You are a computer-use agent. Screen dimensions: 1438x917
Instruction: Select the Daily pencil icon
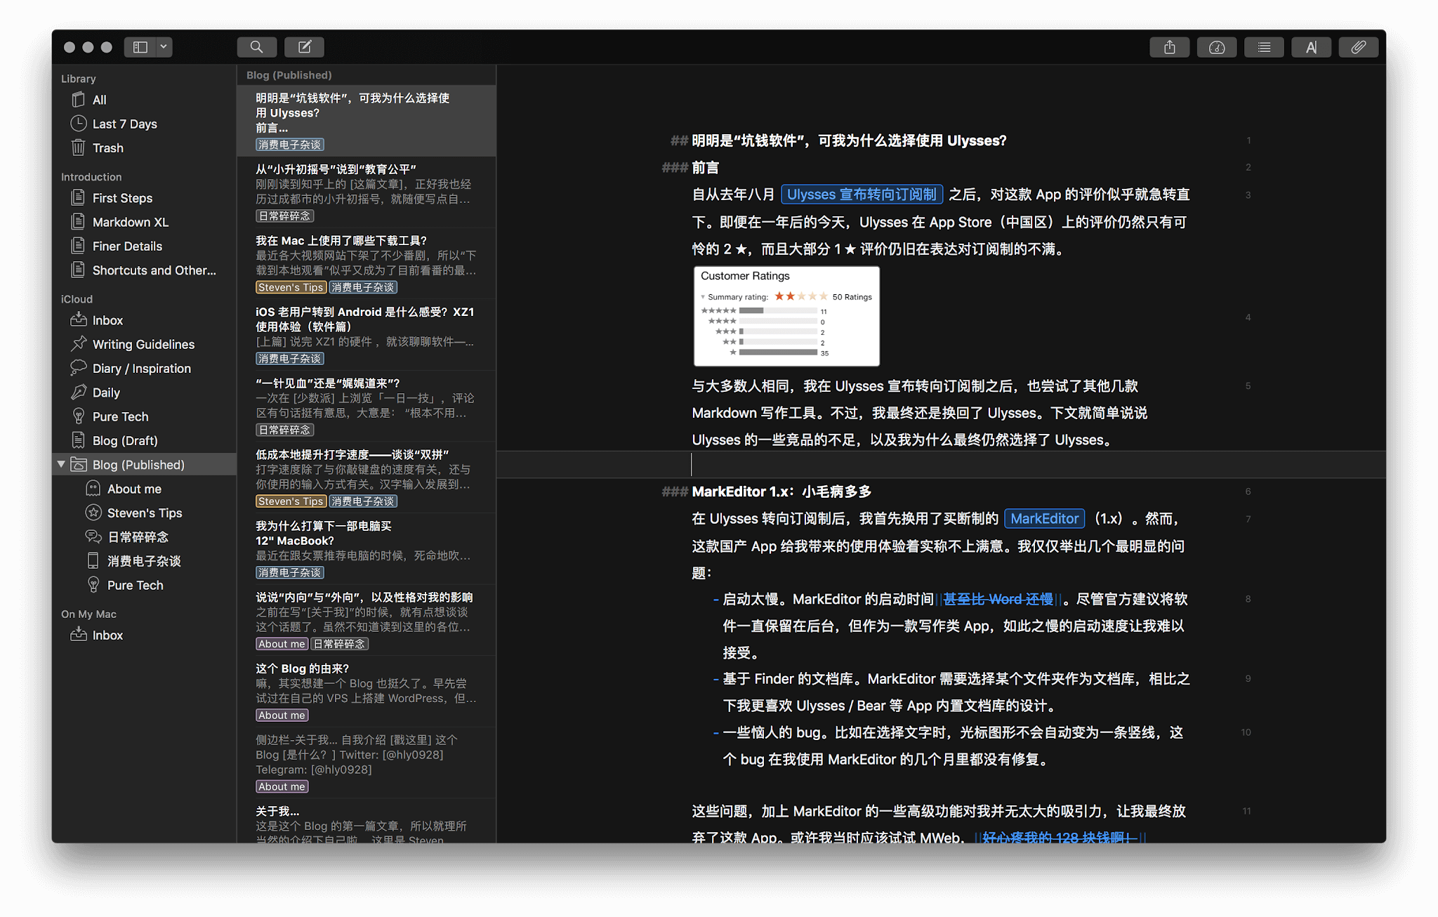tap(78, 392)
